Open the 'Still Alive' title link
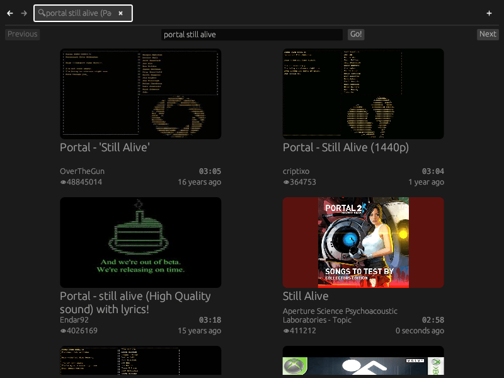The height and width of the screenshot is (378, 504). pyautogui.click(x=306, y=296)
